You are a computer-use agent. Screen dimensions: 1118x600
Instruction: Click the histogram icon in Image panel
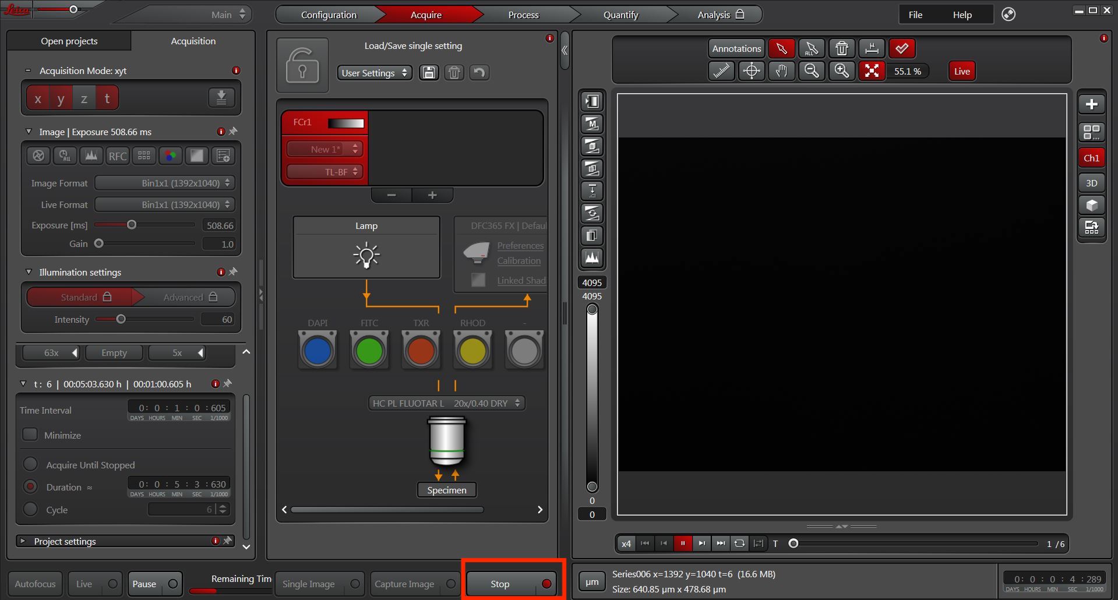[x=91, y=156]
